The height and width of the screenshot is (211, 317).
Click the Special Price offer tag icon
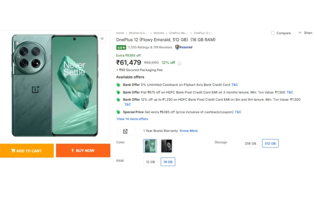118,112
